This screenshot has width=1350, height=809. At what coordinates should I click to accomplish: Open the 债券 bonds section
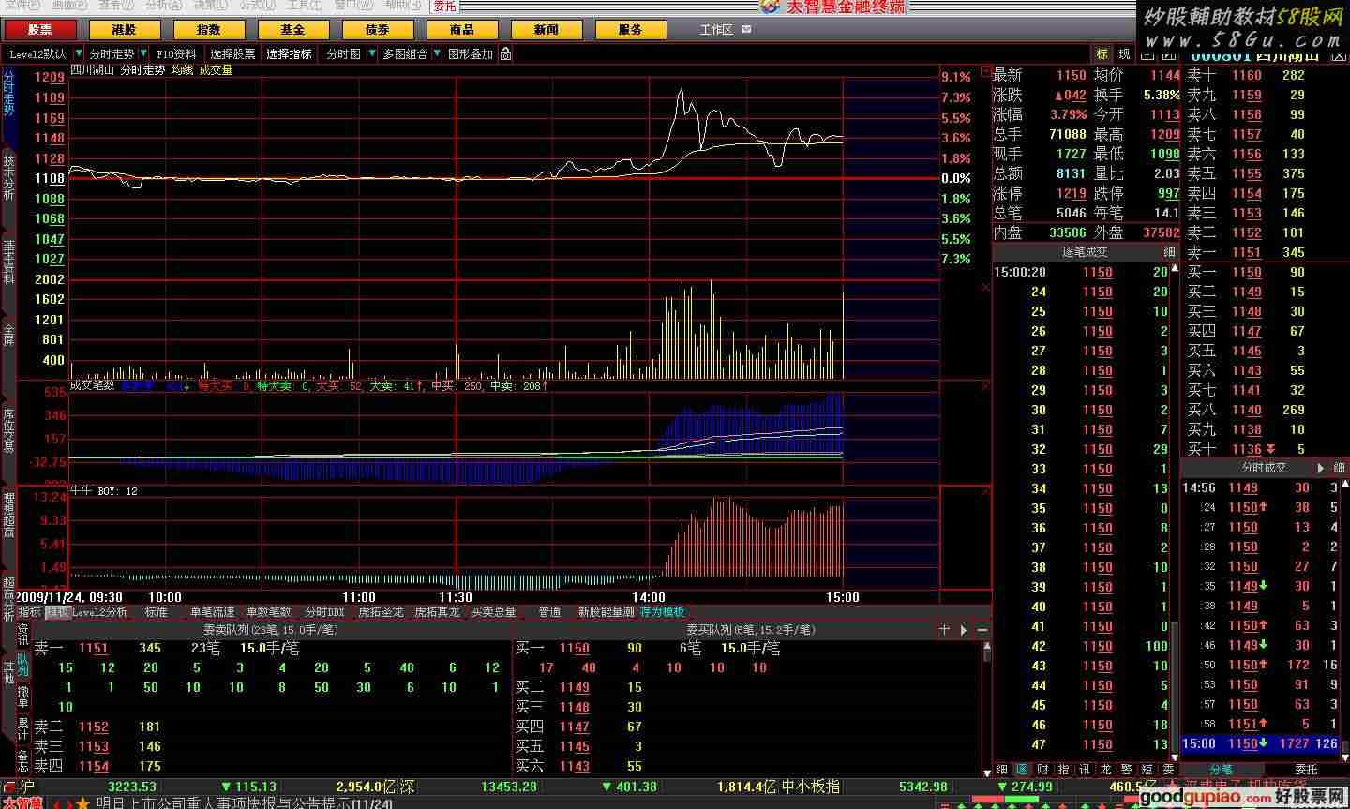[x=378, y=30]
